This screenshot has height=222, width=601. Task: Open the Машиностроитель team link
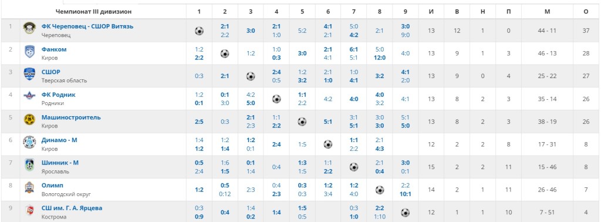(71, 117)
